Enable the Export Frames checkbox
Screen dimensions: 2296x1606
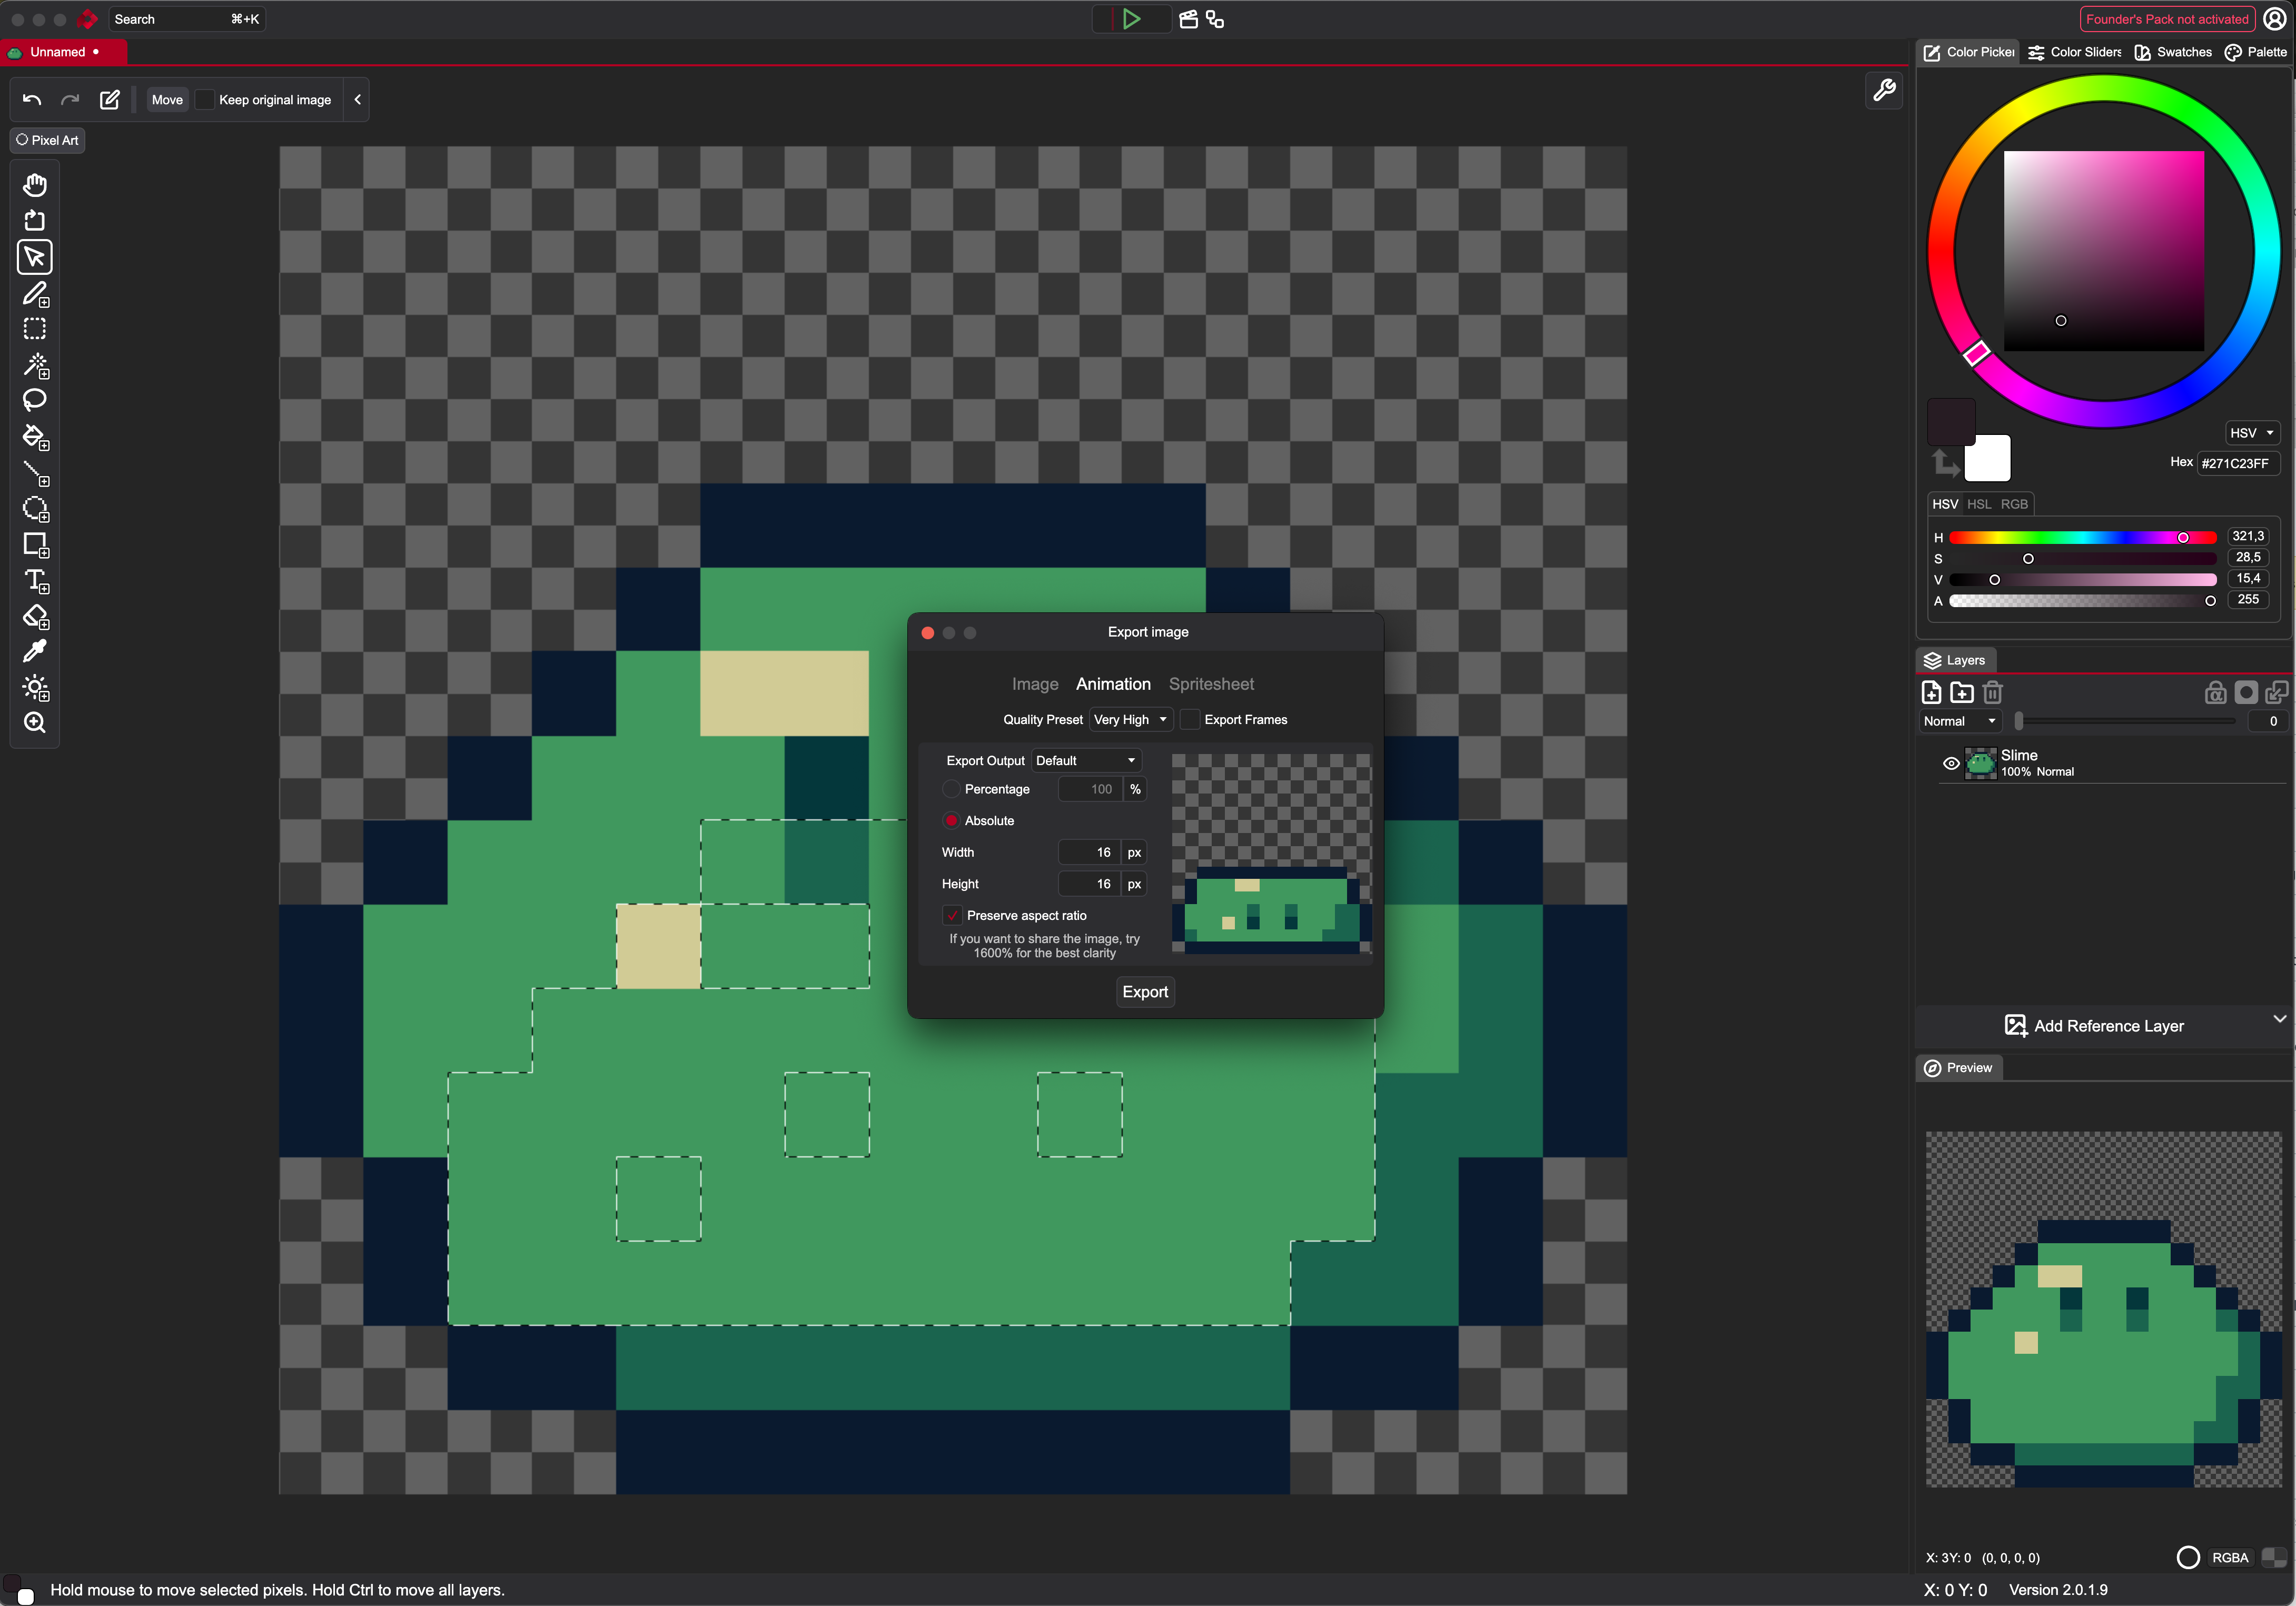tap(1190, 720)
